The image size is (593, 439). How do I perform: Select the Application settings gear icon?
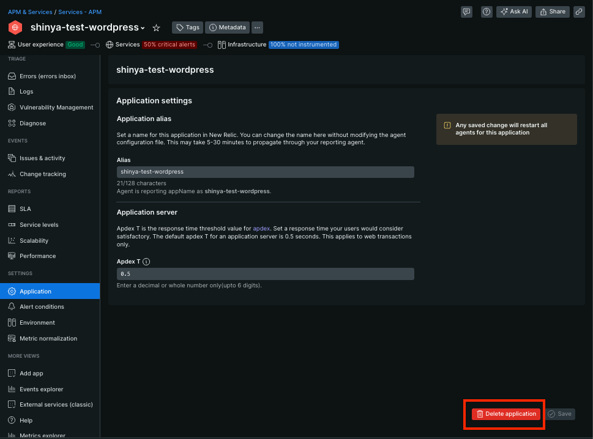pyautogui.click(x=12, y=291)
